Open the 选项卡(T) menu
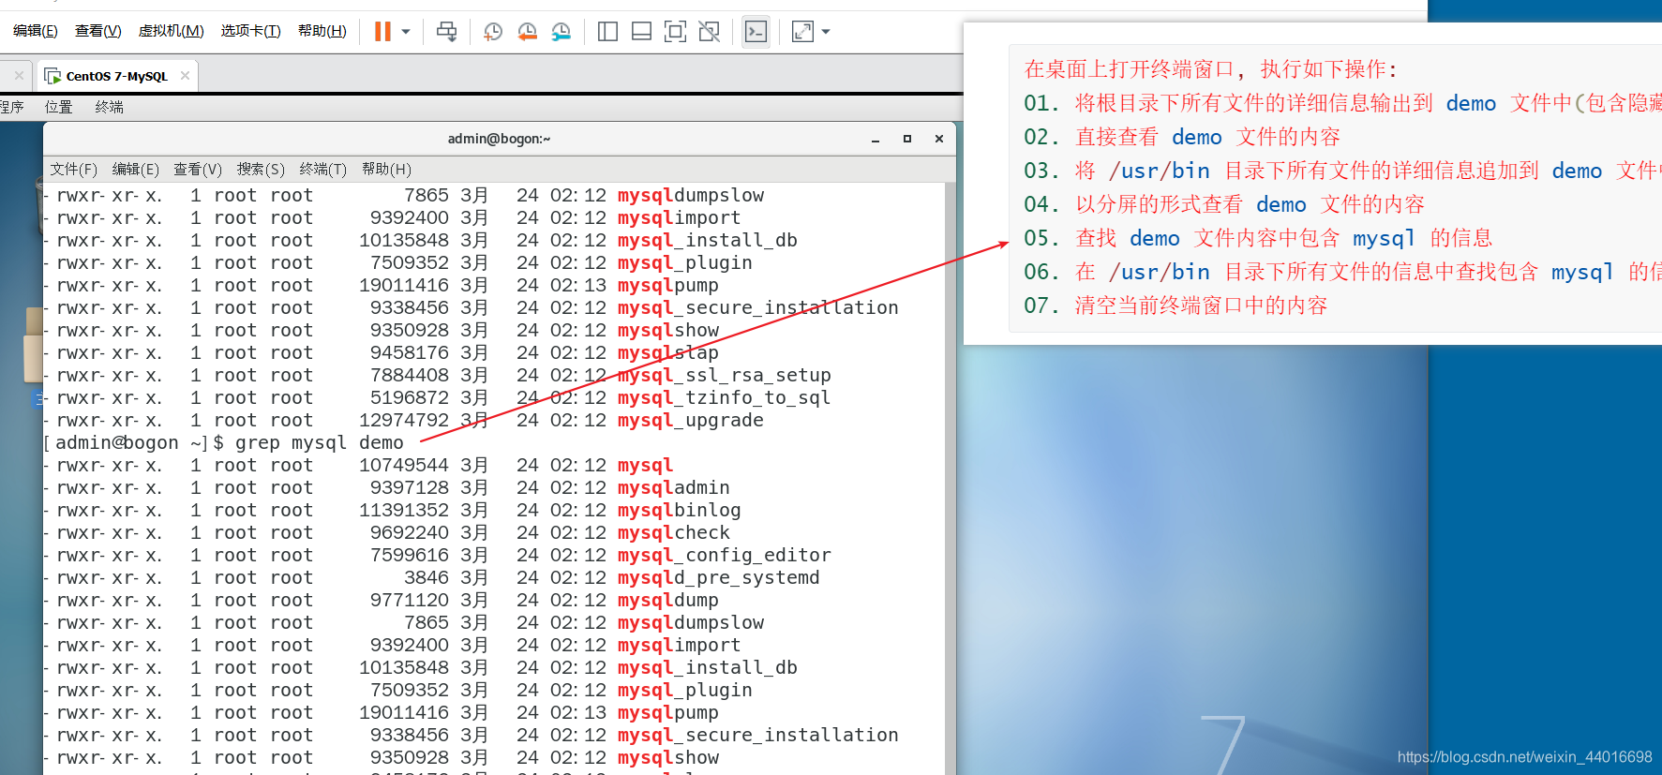 pyautogui.click(x=251, y=31)
